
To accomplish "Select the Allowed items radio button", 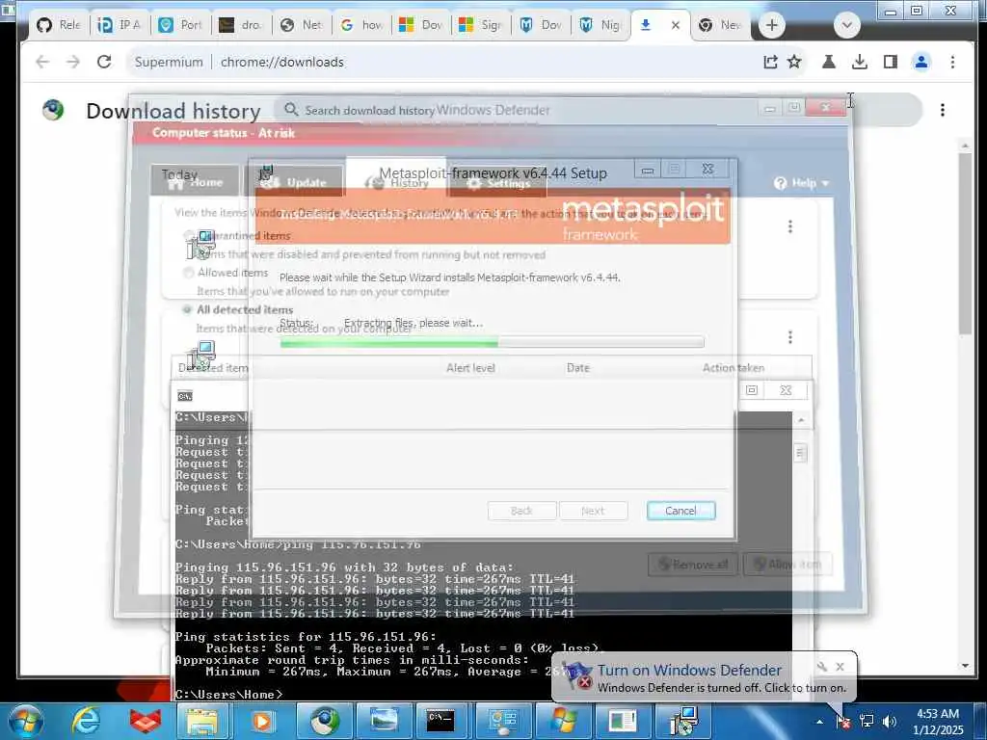I will 188,273.
